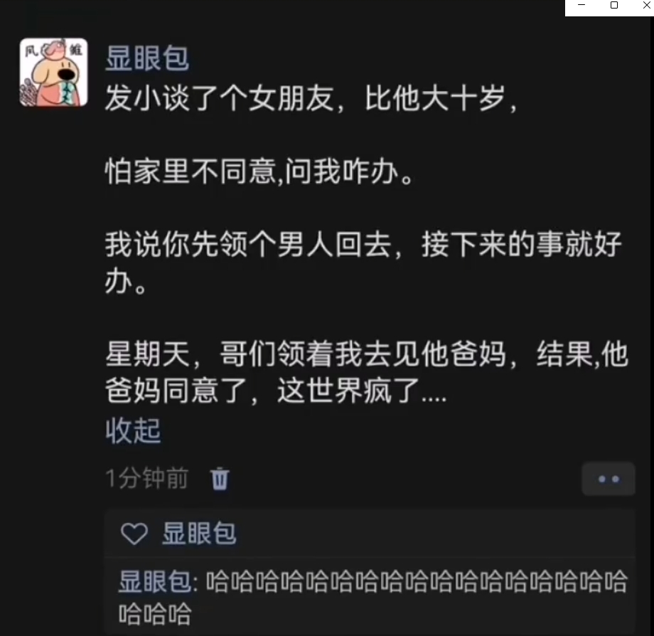Click the second line of 哈哈哈 comment
The width and height of the screenshot is (654, 636).
coord(155,614)
